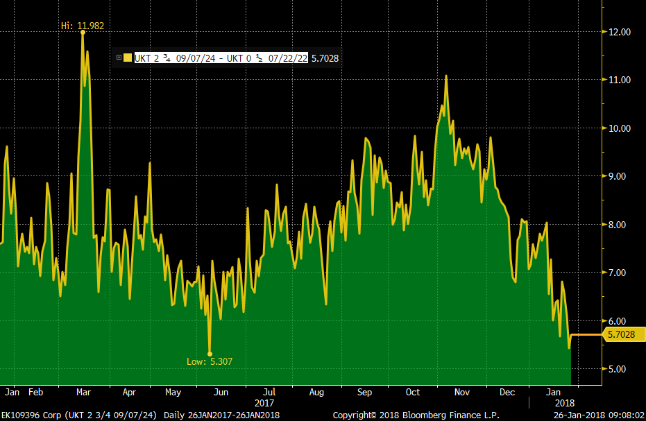The image size is (646, 421).
Task: Click the Apr month label
Action: [x=129, y=392]
